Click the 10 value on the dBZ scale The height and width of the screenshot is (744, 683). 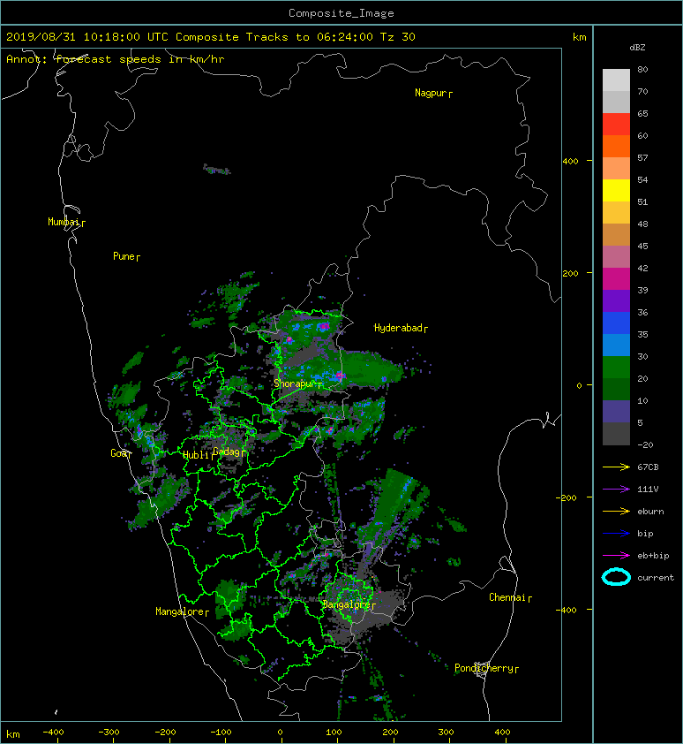[x=642, y=400]
